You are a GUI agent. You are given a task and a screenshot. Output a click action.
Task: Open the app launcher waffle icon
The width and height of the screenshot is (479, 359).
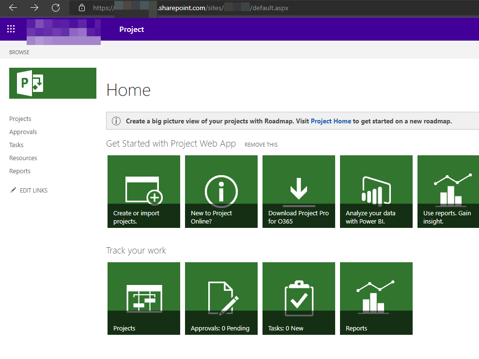tap(11, 29)
